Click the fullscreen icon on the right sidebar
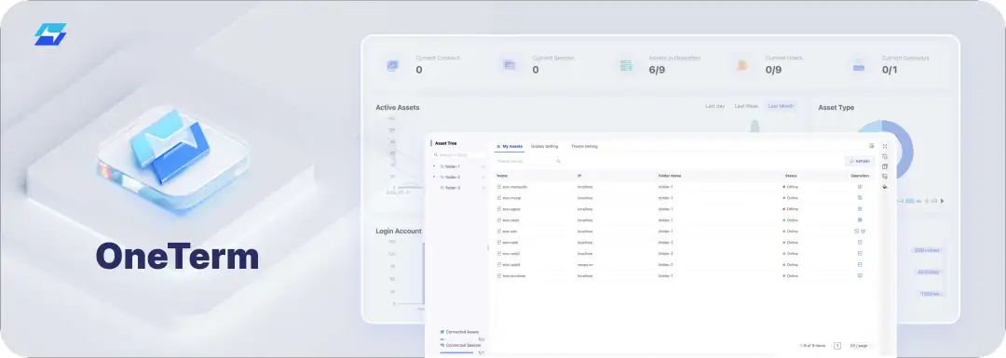The image size is (1006, 358). click(885, 146)
